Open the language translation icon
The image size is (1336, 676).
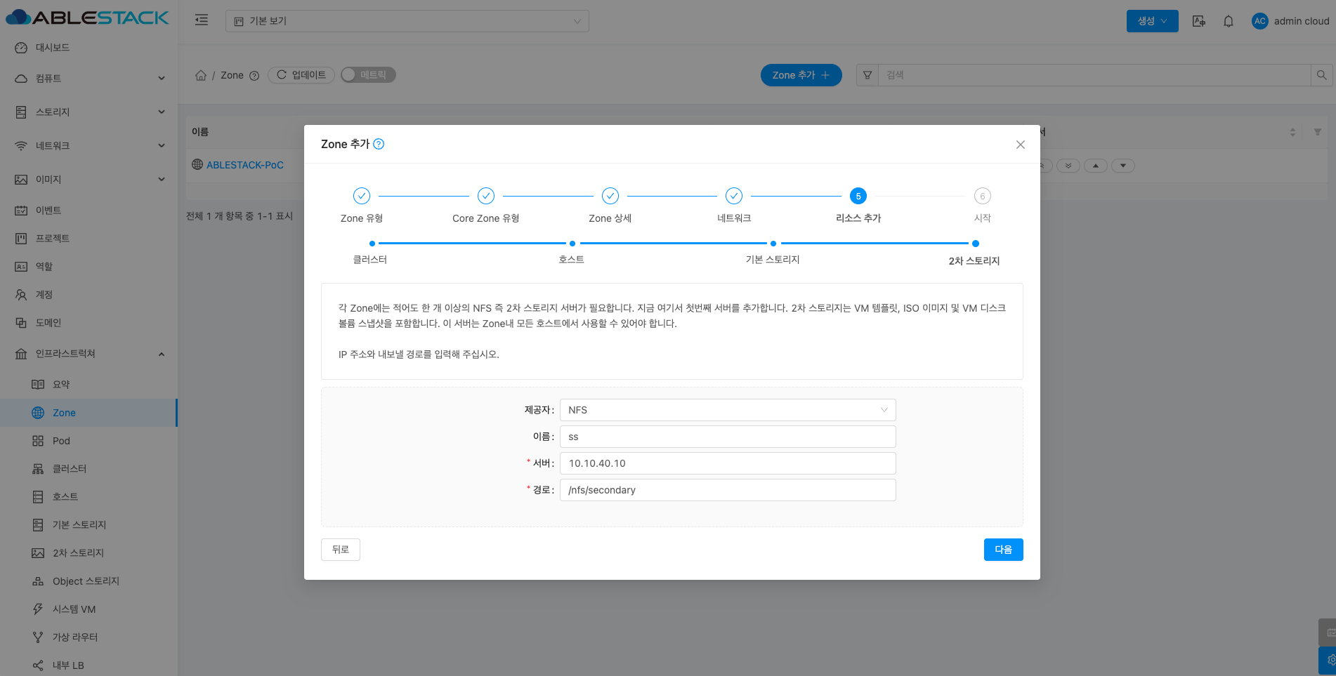[1199, 21]
